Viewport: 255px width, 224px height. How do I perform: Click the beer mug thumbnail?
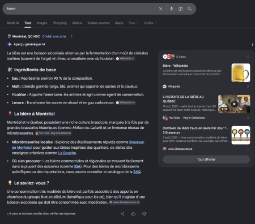point(241,72)
